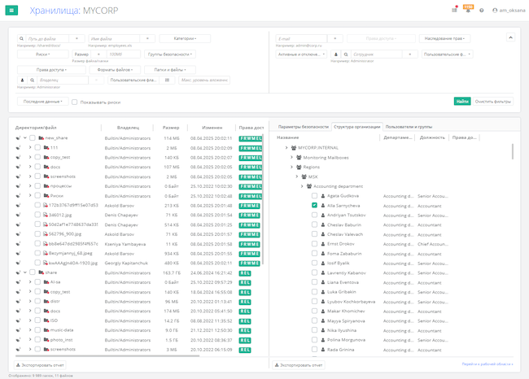Click 'Очистить фильтры' button
This screenshot has width=529, height=379.
493,102
